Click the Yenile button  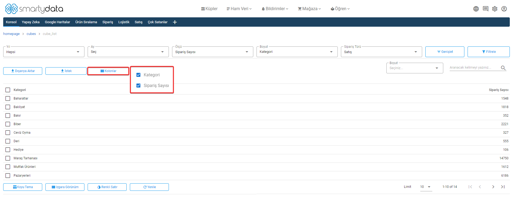149,187
